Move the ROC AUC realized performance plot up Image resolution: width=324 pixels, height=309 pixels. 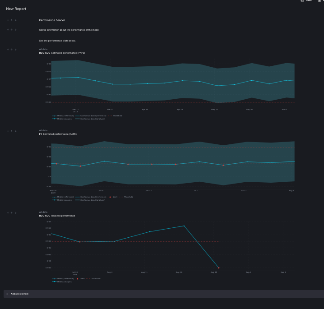[x=12, y=213]
